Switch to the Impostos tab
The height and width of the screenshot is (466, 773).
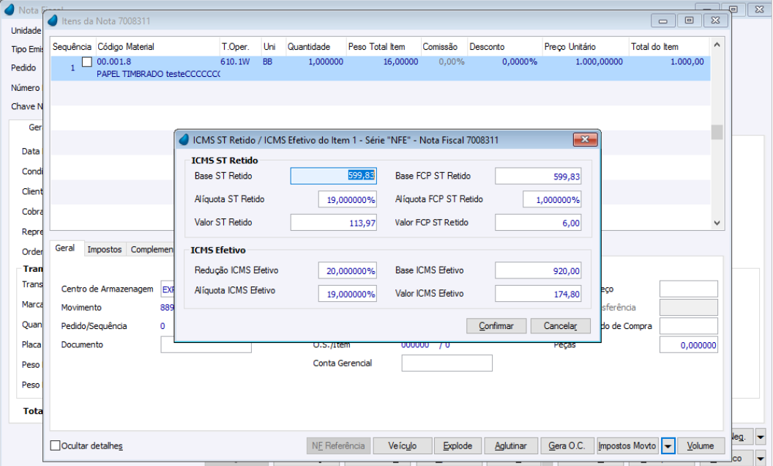click(x=105, y=249)
